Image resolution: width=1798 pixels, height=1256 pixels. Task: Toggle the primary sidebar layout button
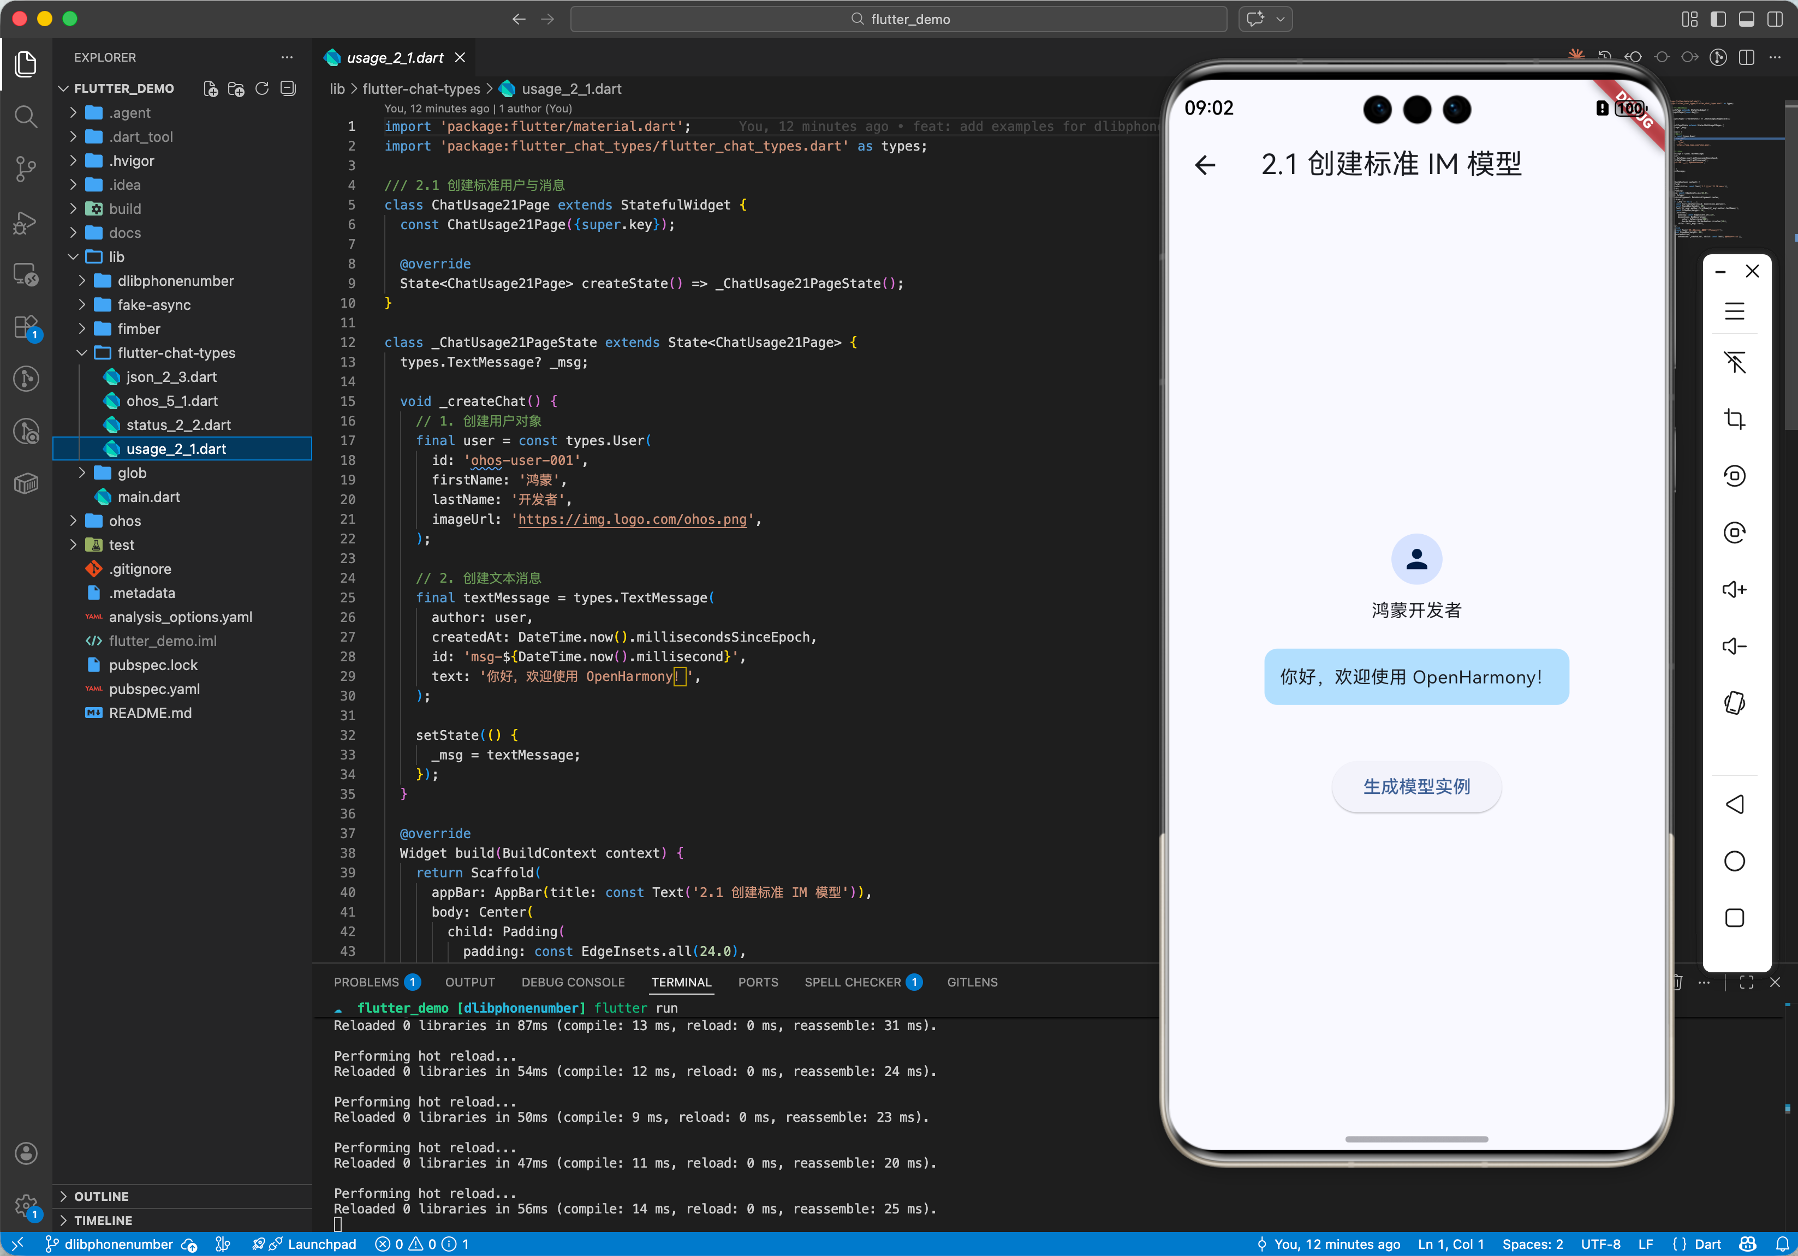pos(1718,19)
